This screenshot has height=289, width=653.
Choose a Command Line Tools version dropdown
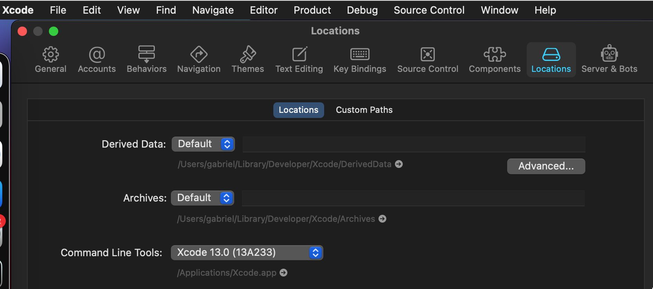[x=247, y=253]
